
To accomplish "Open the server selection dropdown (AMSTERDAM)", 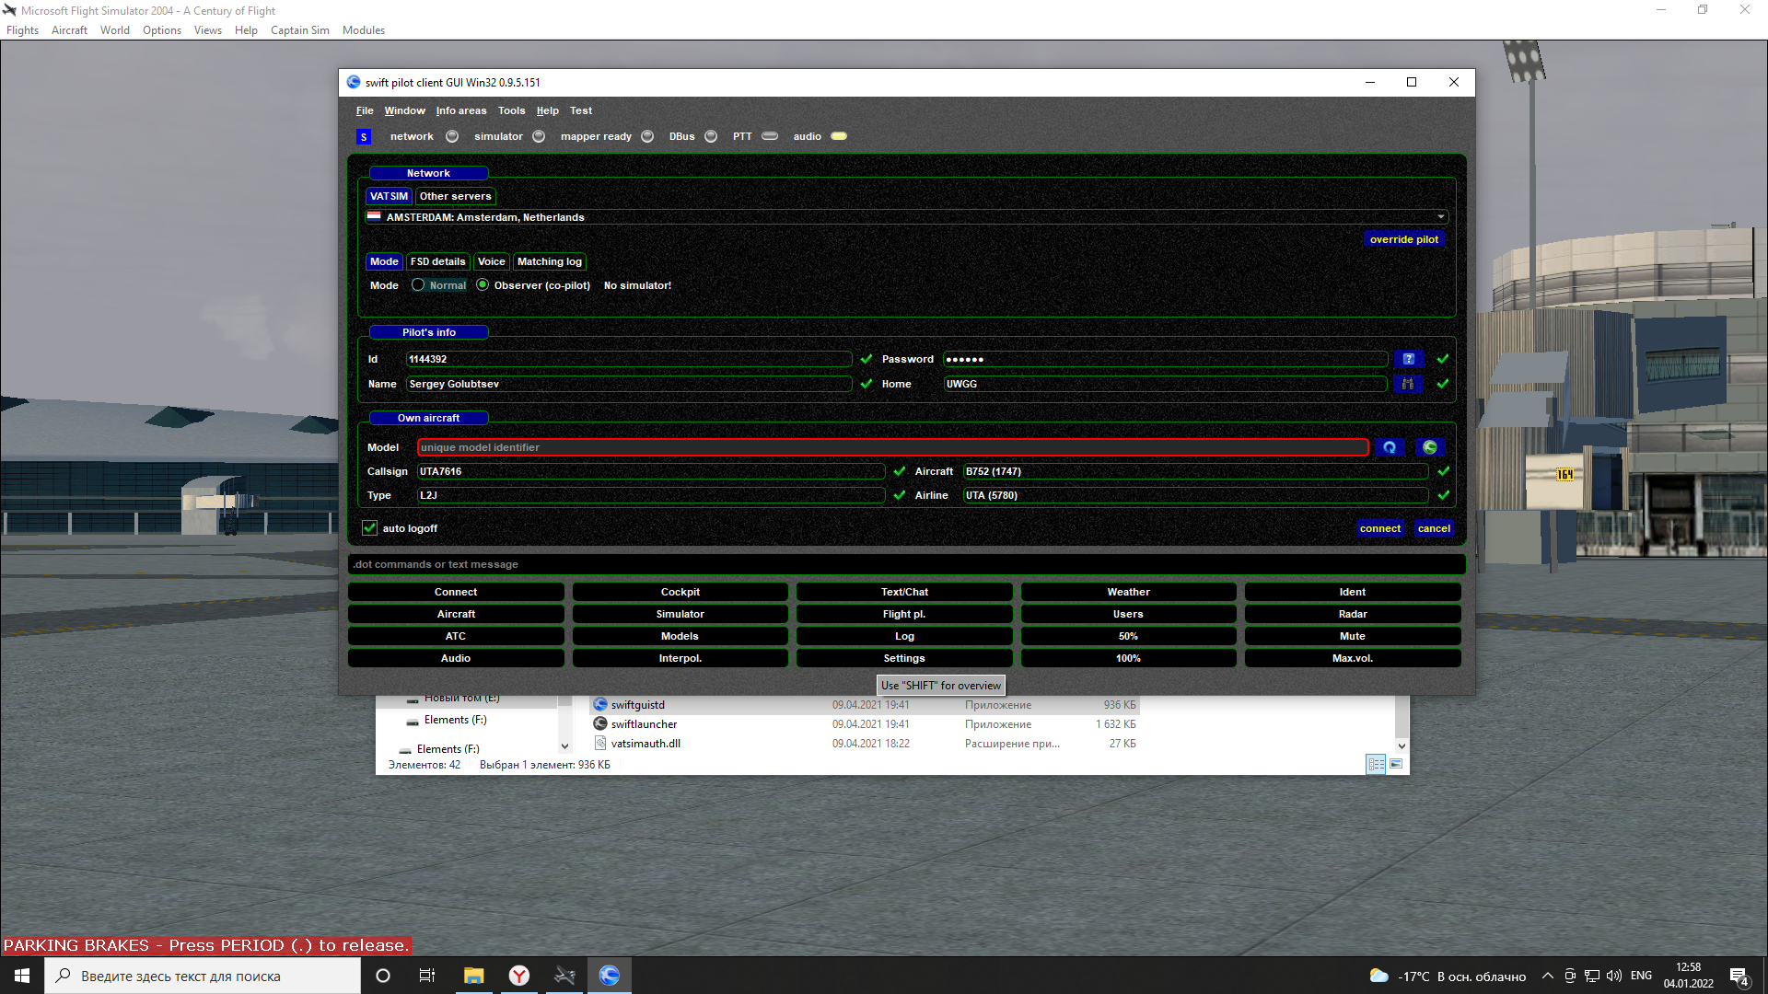I will coord(907,217).
